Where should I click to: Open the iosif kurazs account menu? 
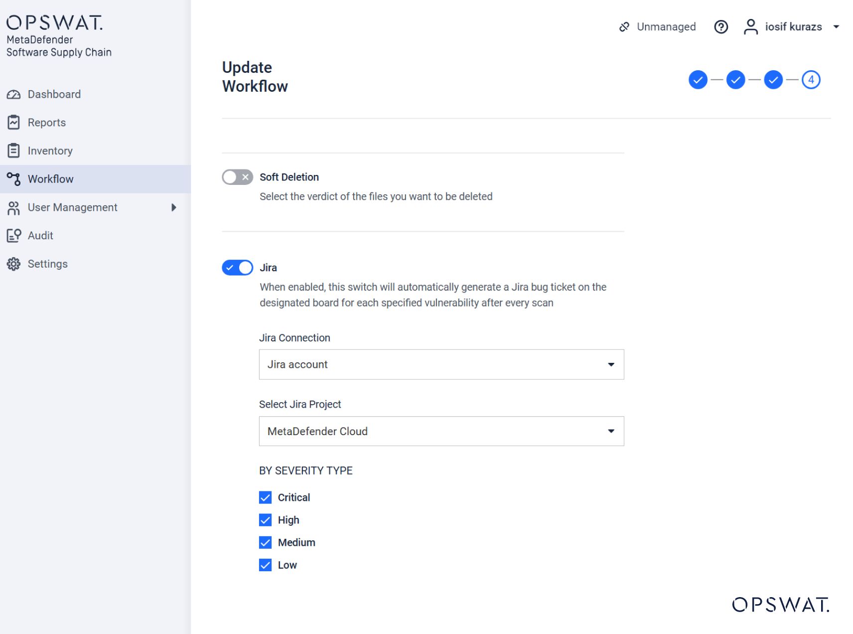(792, 26)
